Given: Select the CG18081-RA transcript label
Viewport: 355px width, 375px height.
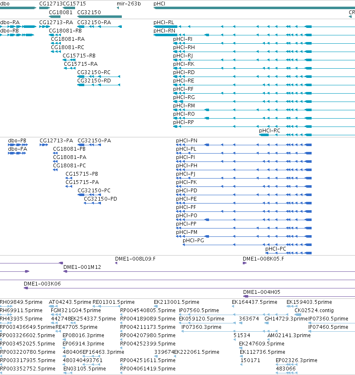Looking at the screenshot, I should pos(68,39).
